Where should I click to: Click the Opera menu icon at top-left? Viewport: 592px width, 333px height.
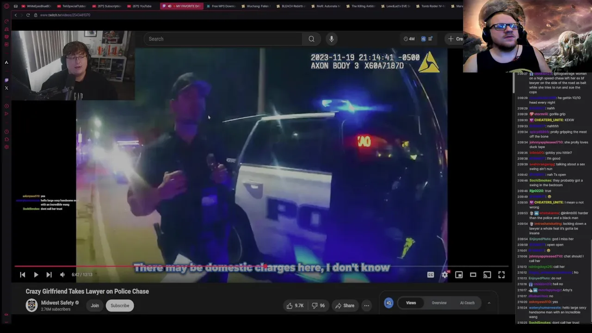6,6
